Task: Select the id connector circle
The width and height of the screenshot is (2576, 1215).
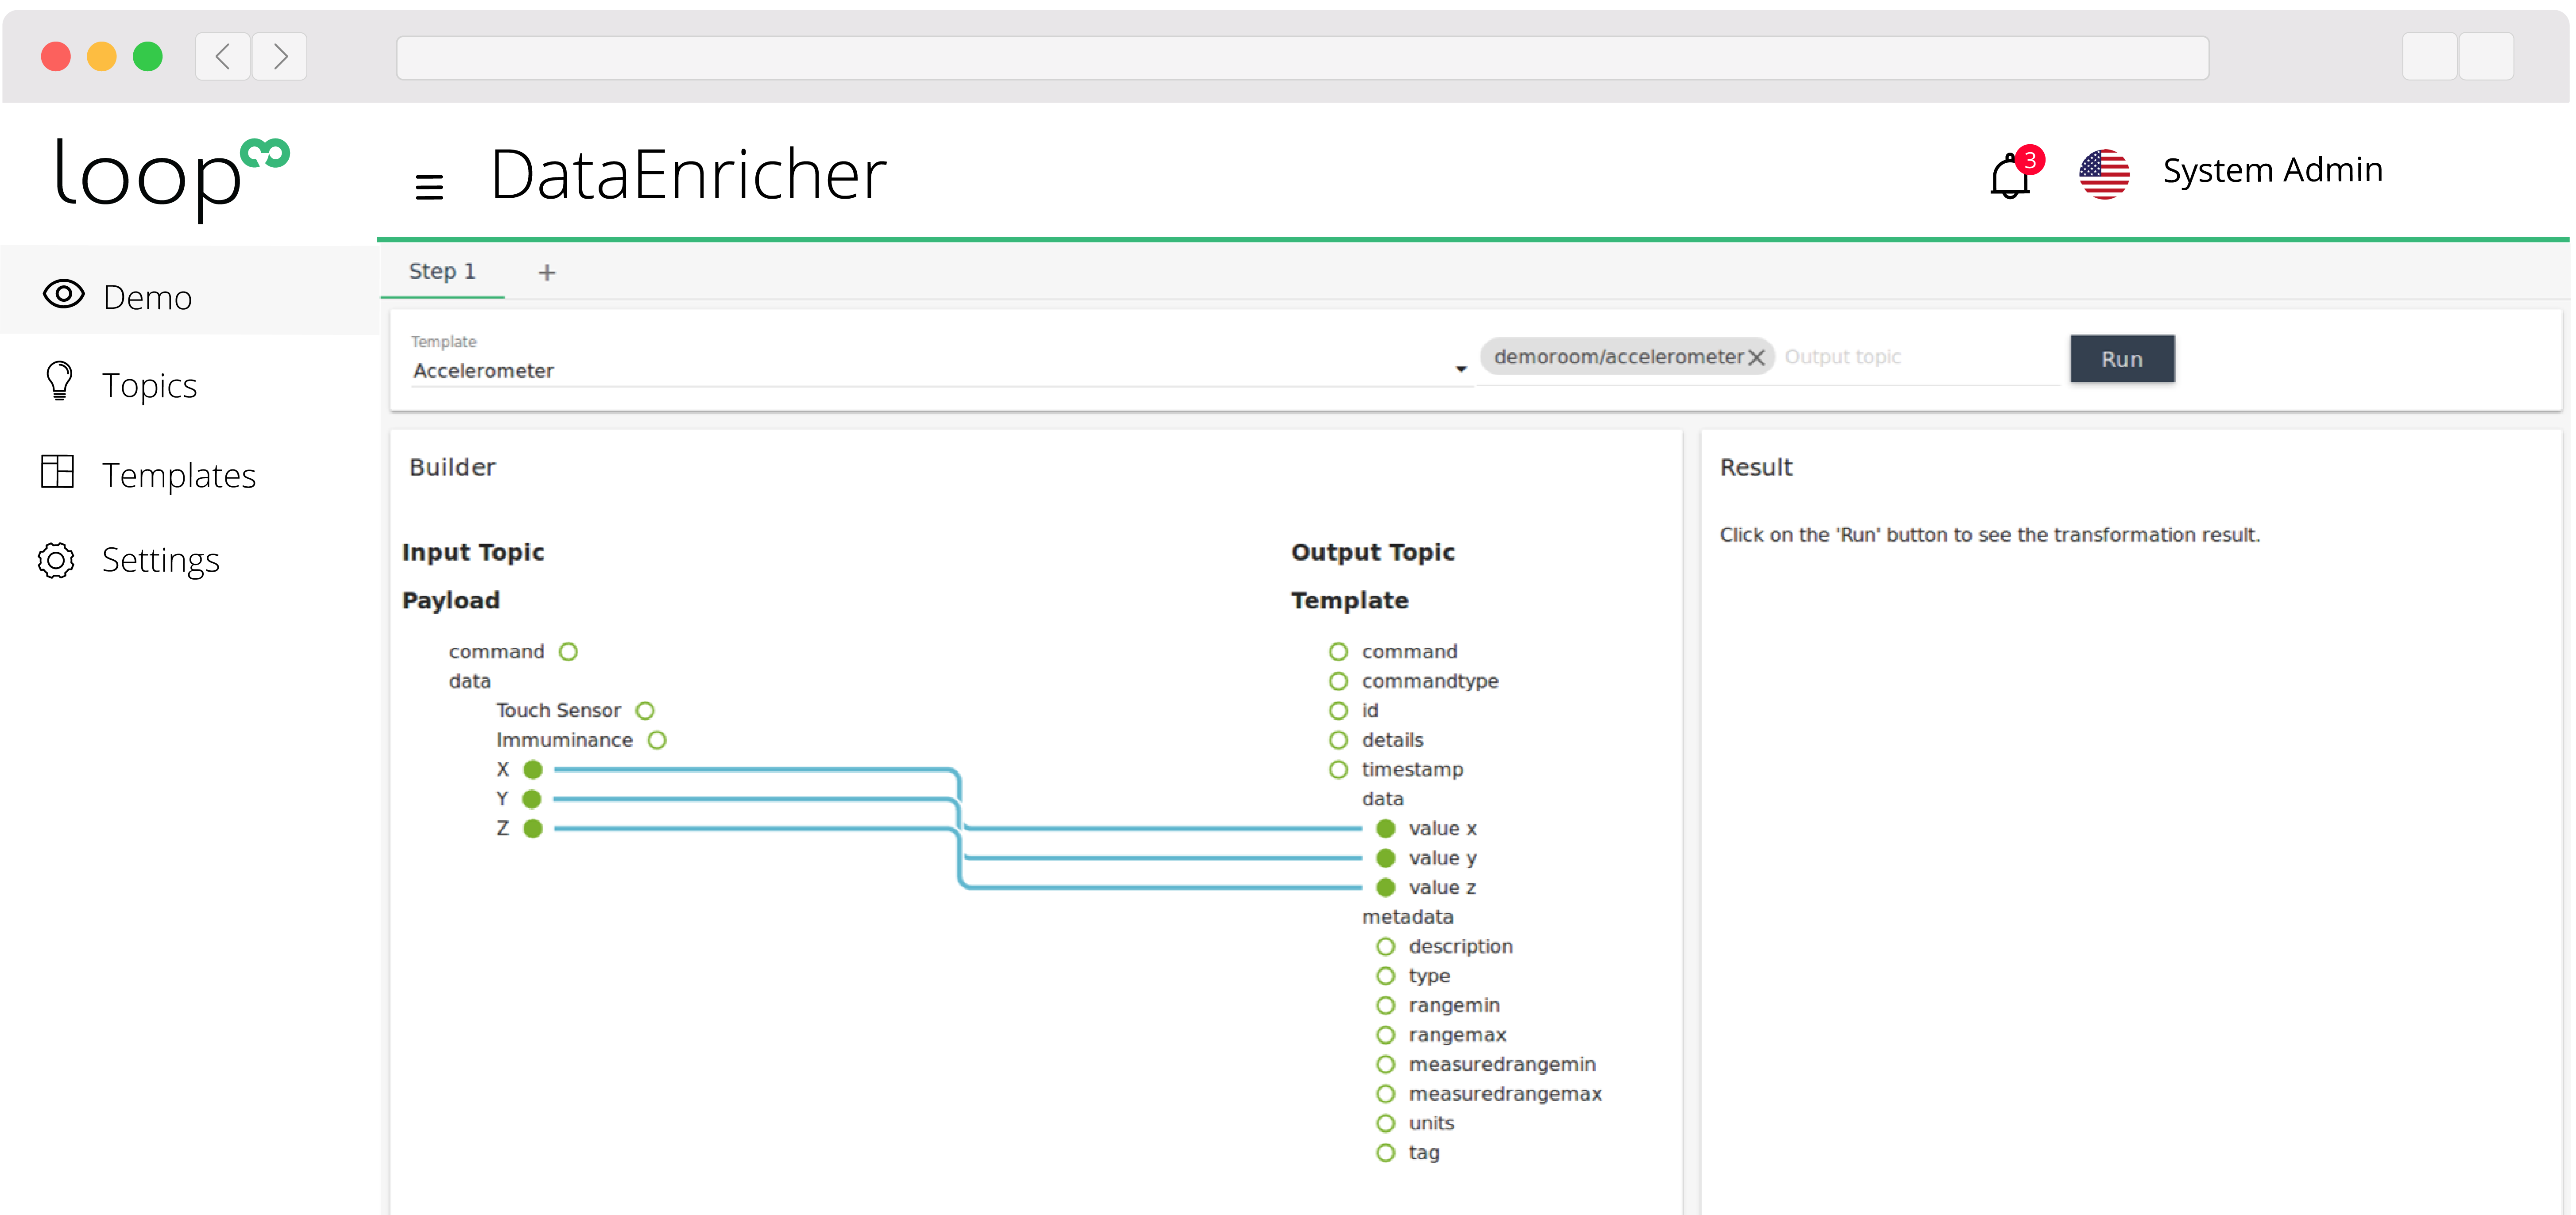Action: pos(1339,711)
